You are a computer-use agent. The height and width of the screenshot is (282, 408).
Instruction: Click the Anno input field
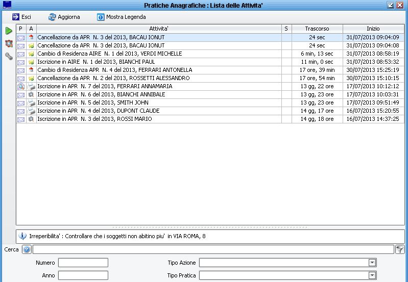tap(83, 275)
